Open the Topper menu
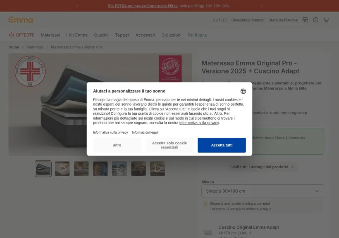Viewport: 339px width, 238px height. click(x=122, y=35)
